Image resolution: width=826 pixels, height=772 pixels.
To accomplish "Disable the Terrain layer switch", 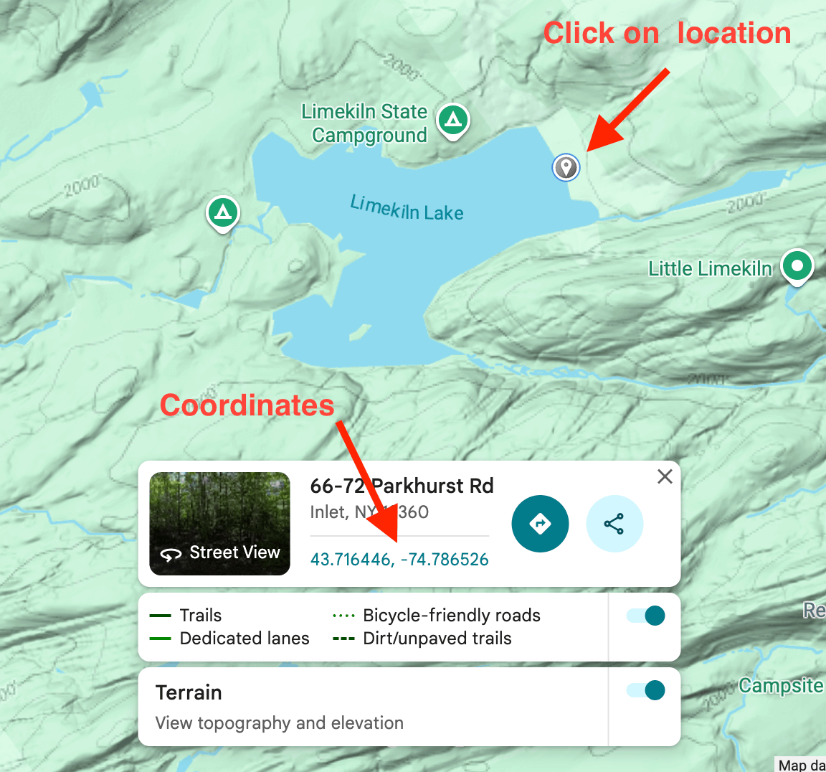I will [646, 690].
